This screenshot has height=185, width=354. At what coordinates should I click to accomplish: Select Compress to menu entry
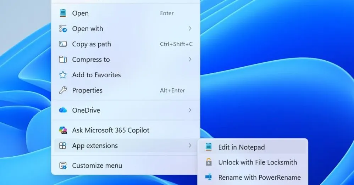coord(126,59)
